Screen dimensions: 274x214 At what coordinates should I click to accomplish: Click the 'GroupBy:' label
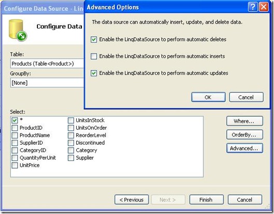(x=20, y=74)
